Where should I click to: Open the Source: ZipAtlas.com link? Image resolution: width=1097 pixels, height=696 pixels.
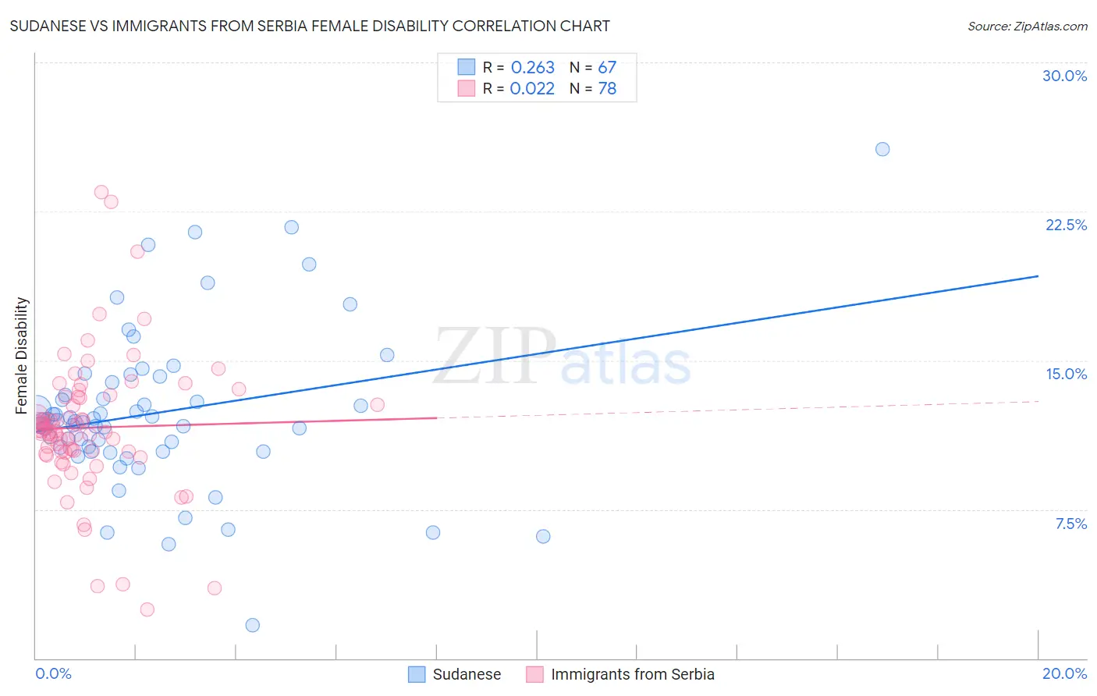1028,26
